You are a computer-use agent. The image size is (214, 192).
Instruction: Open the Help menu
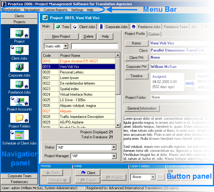click(x=90, y=10)
